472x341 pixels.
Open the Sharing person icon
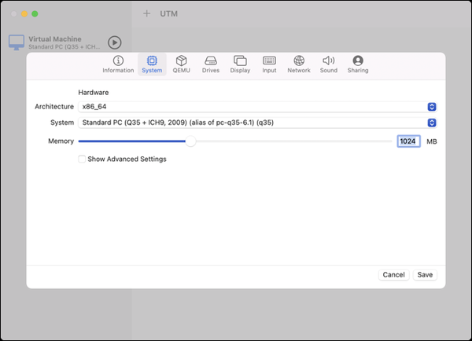point(358,60)
